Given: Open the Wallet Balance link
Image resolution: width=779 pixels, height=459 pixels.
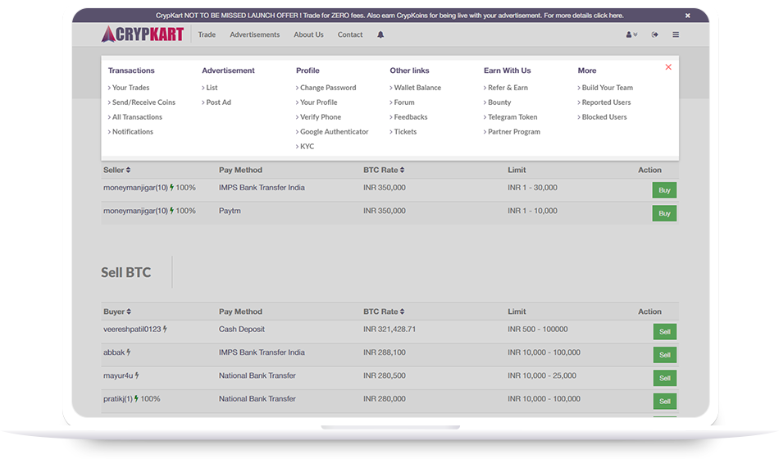Looking at the screenshot, I should [417, 88].
